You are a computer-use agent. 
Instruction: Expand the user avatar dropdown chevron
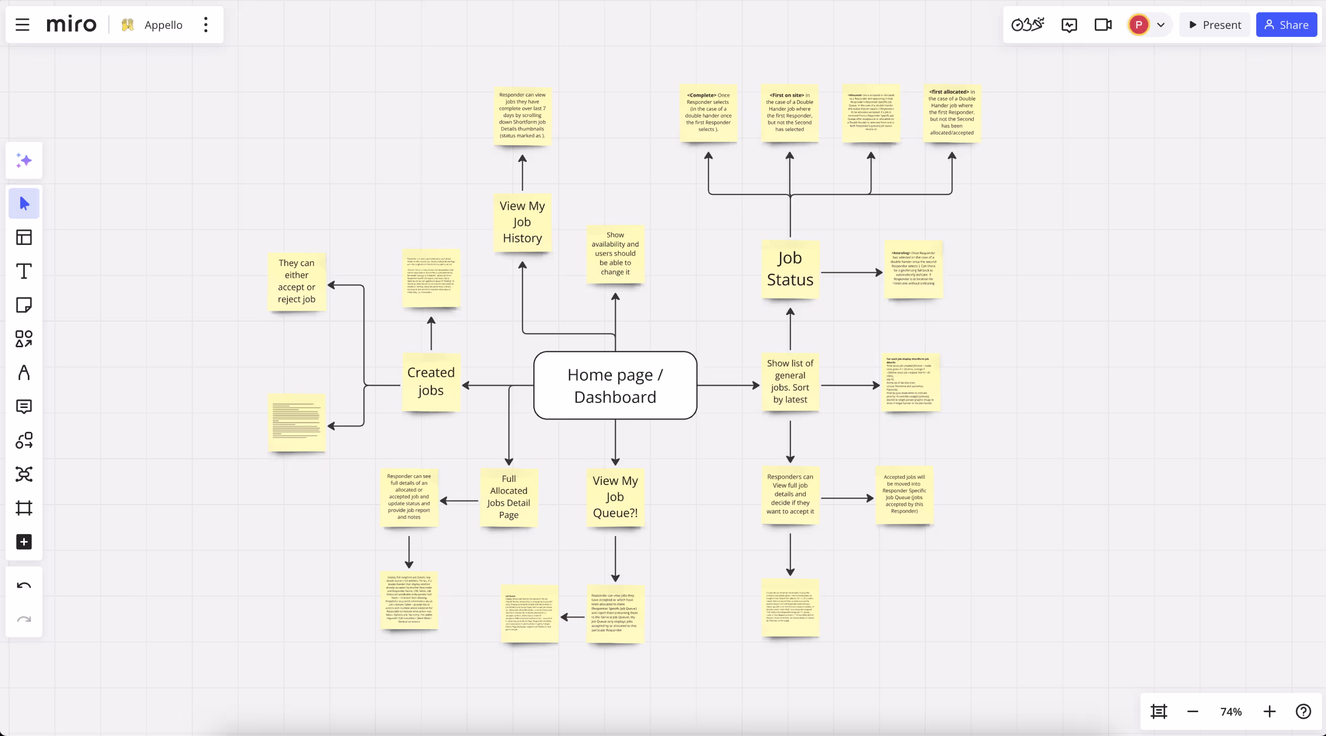coord(1161,25)
